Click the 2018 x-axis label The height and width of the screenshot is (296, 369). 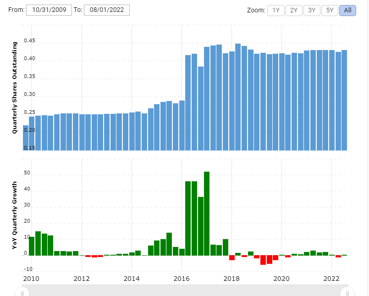(x=231, y=279)
